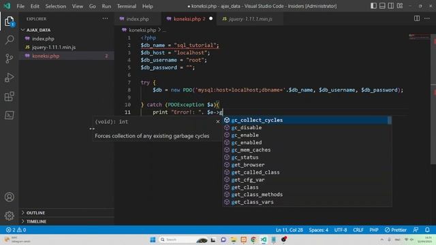The image size is (436, 245).
Task: Choose gc_status suggestion
Action: click(x=307, y=157)
